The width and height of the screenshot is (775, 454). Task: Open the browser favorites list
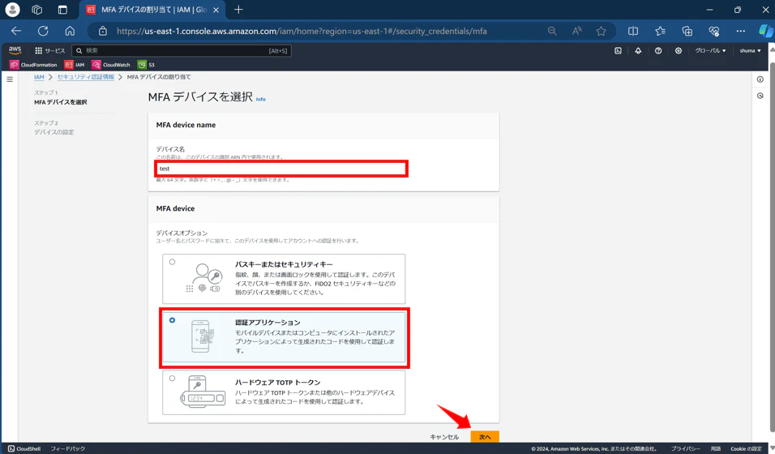[661, 31]
